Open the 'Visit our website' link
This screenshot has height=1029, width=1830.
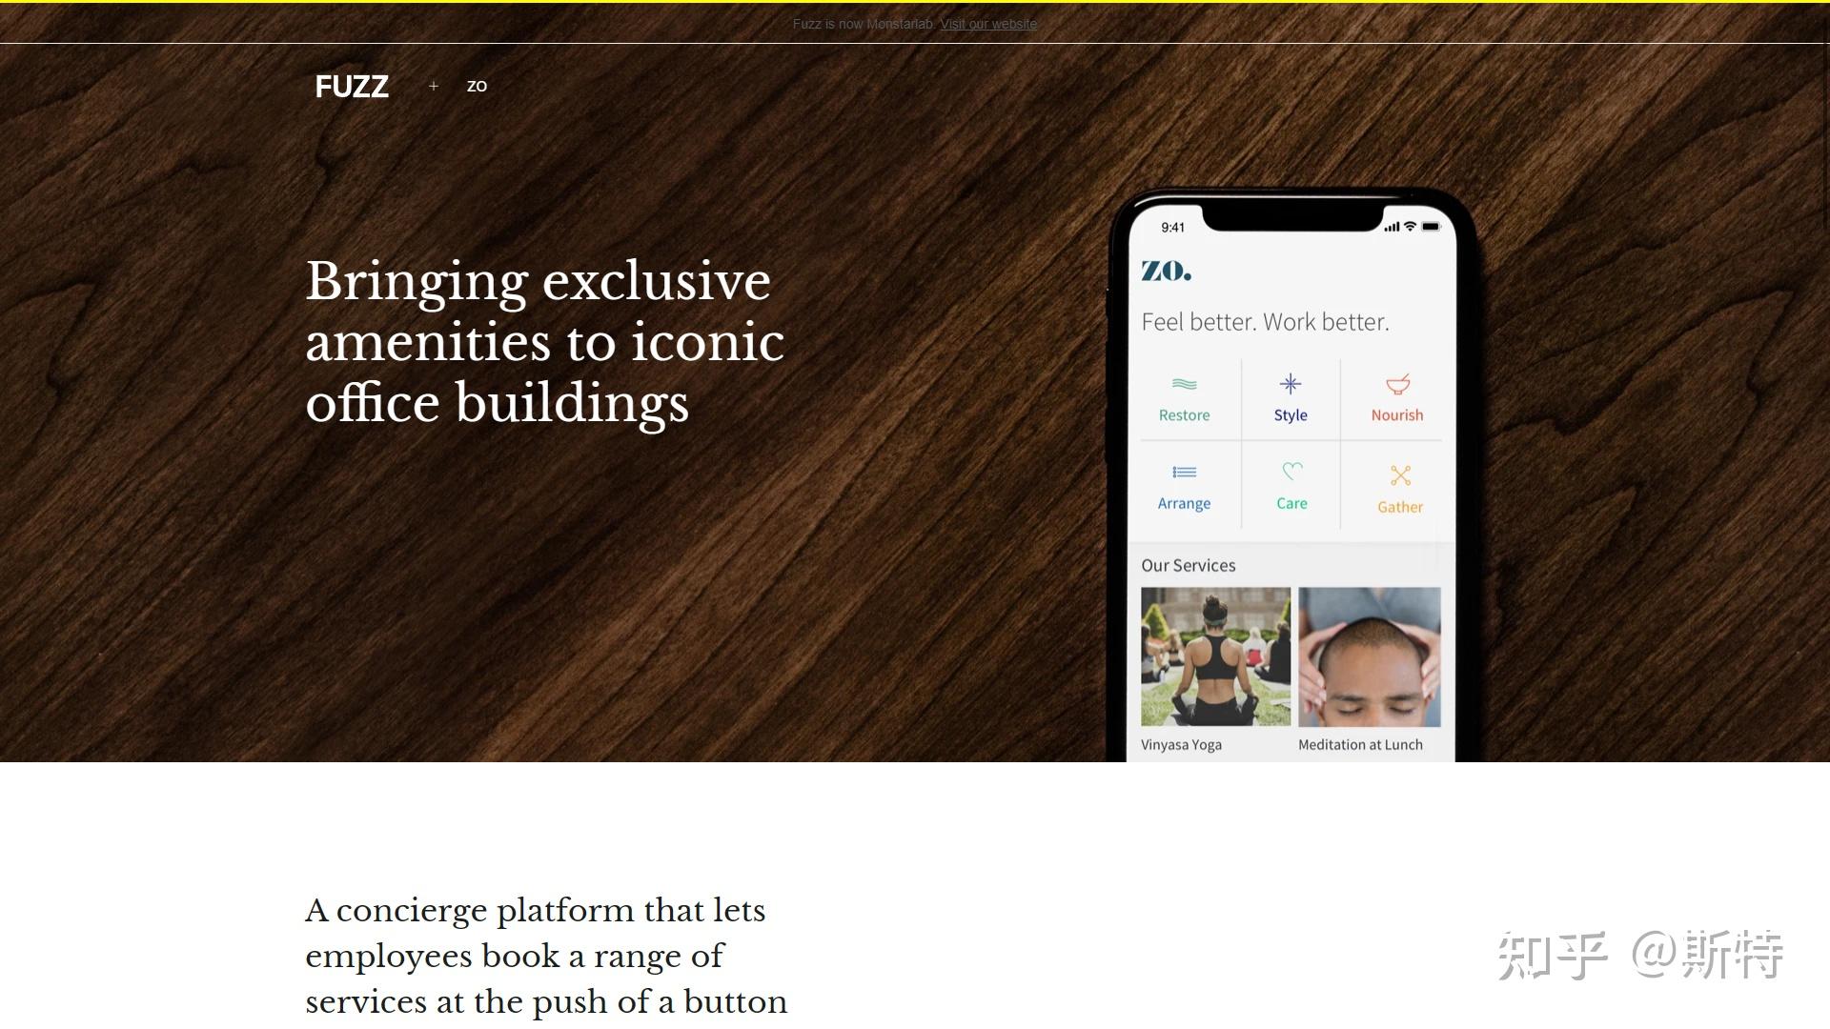tap(988, 24)
